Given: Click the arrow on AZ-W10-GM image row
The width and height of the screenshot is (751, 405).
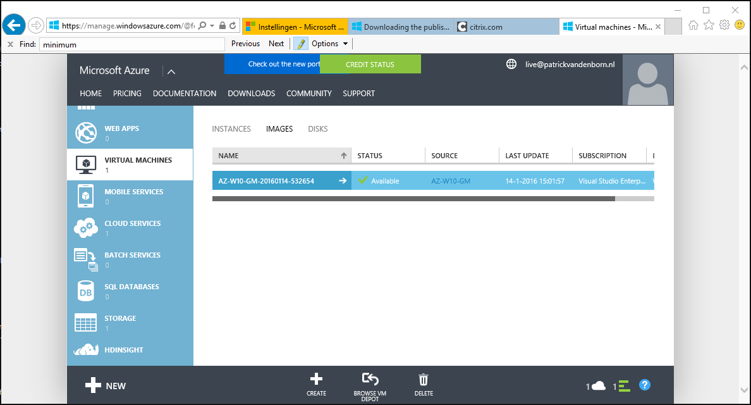Looking at the screenshot, I should pyautogui.click(x=343, y=181).
